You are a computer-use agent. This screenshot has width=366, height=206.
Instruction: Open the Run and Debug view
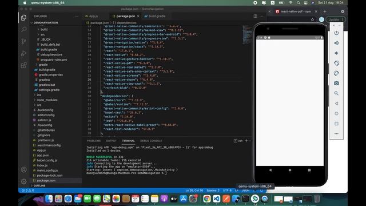coord(23,53)
